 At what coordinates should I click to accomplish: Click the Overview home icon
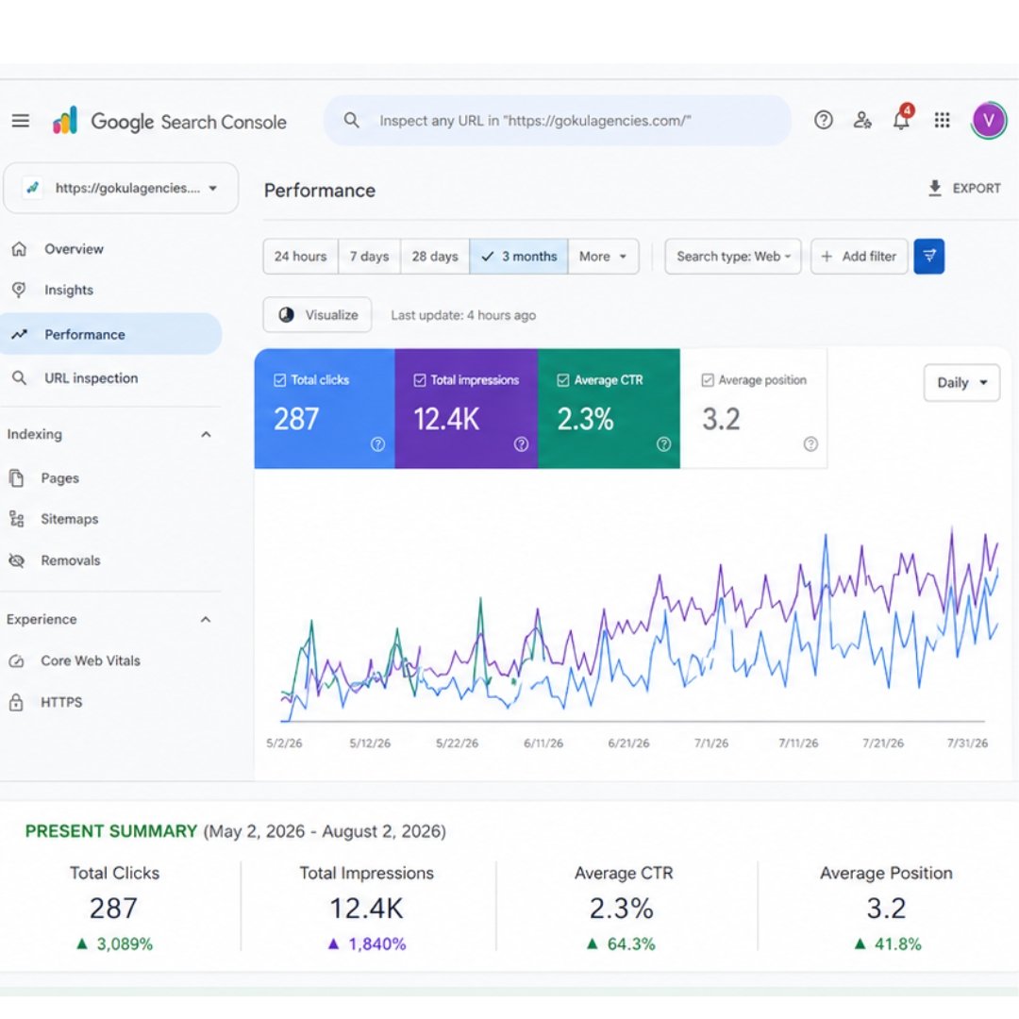click(20, 249)
